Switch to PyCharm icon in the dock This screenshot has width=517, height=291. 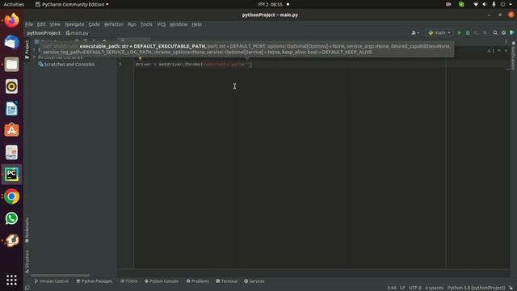tap(11, 175)
